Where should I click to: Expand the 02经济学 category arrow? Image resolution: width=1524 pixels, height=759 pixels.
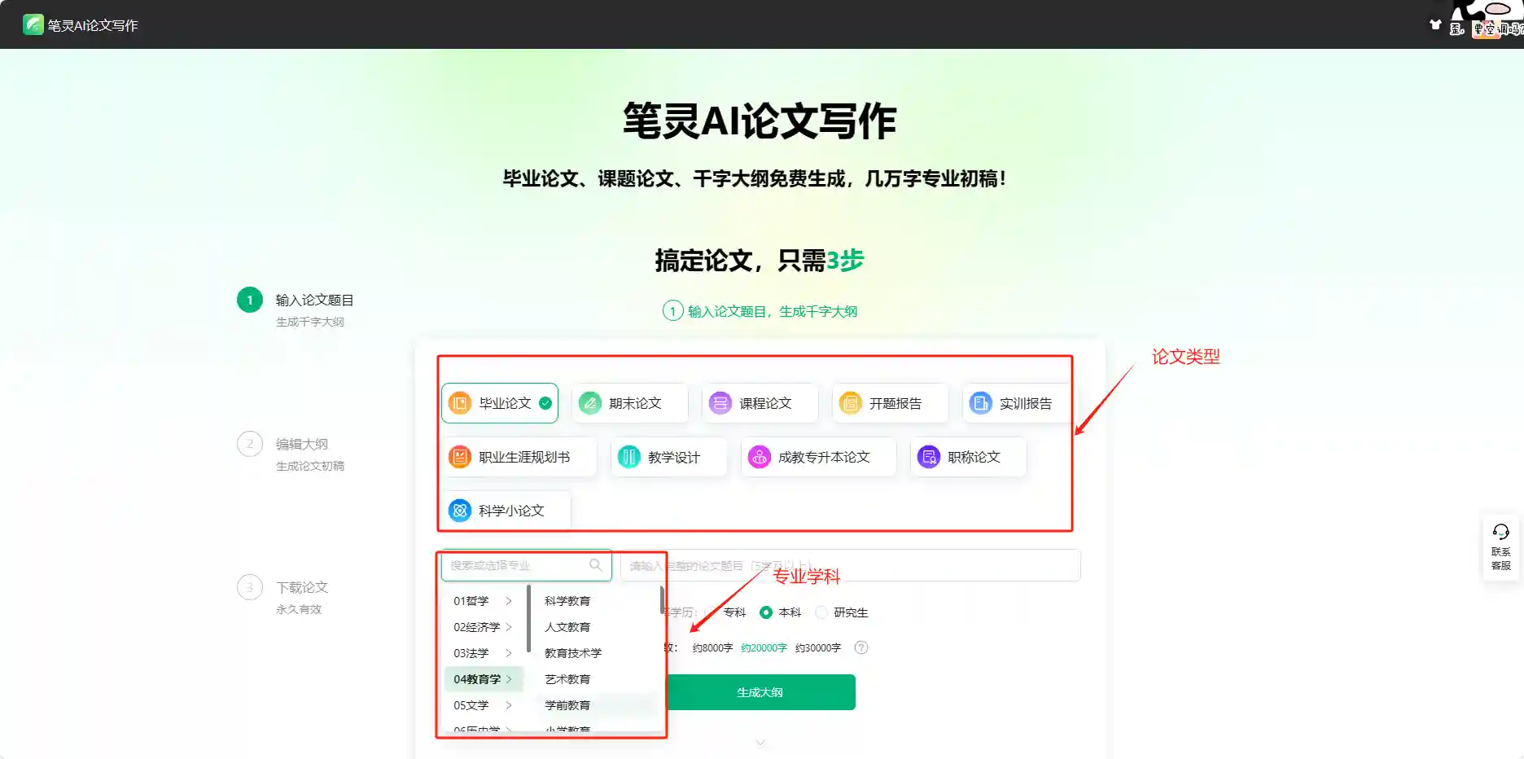509,627
